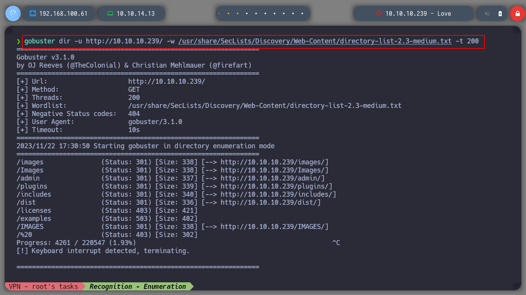This screenshot has width=526, height=295.
Task: Click the red lock screen button
Action: (518, 13)
